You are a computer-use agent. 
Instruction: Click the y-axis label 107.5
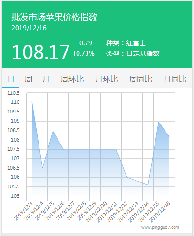tap(13, 149)
